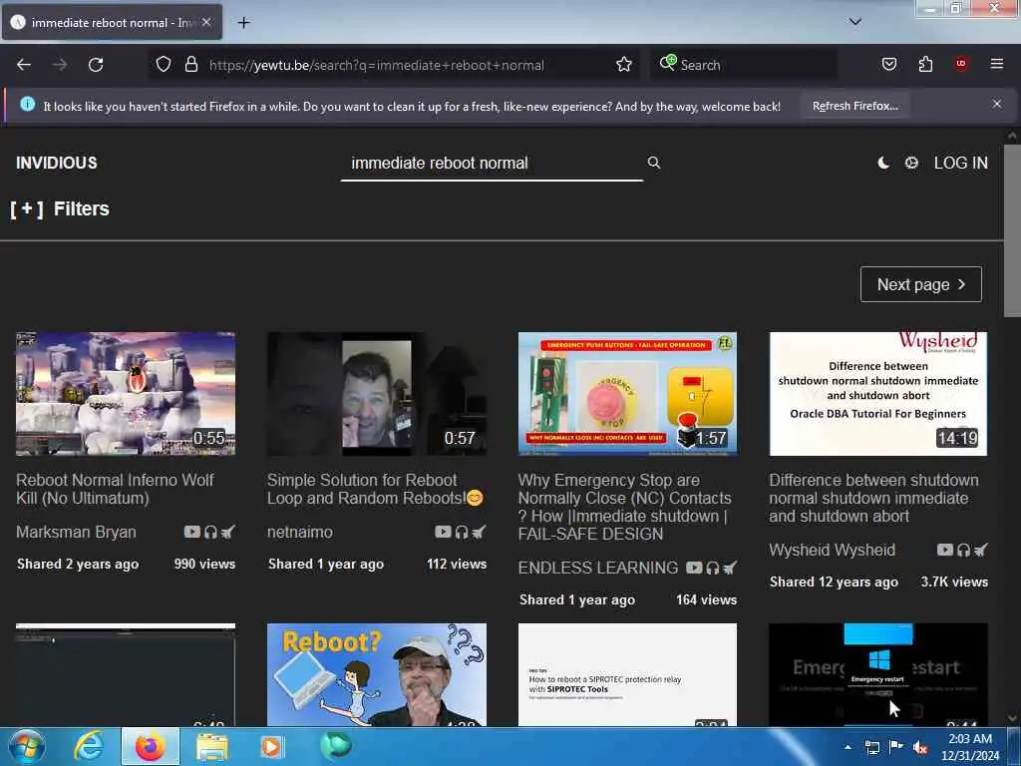Image resolution: width=1021 pixels, height=766 pixels.
Task: Open the Oracle DBA Tutorial thumbnail
Action: (878, 393)
